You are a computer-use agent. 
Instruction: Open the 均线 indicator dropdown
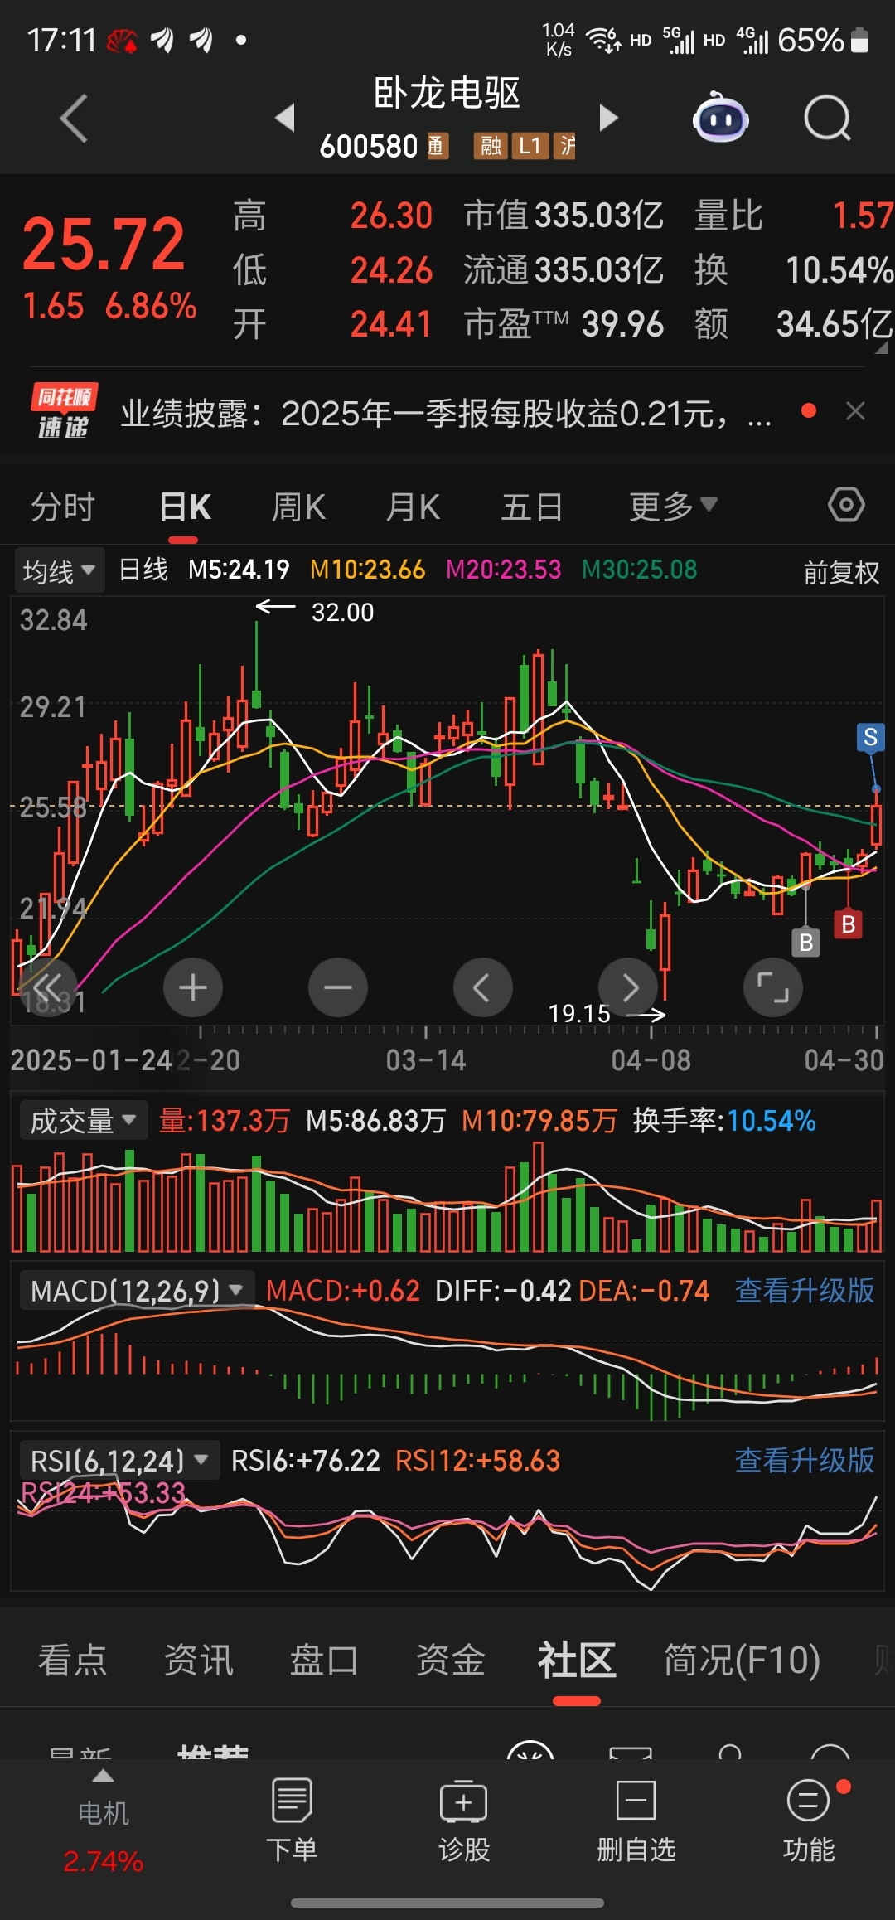click(x=59, y=571)
